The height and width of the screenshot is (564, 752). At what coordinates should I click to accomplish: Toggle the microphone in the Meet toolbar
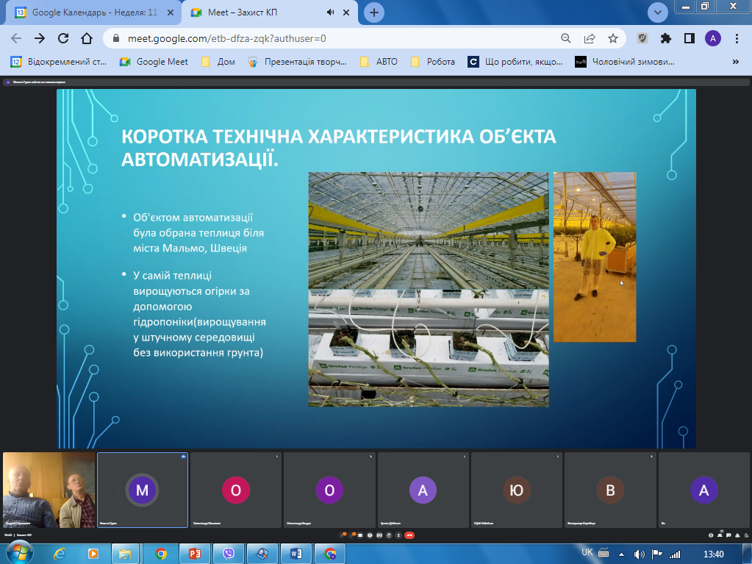[x=342, y=535]
